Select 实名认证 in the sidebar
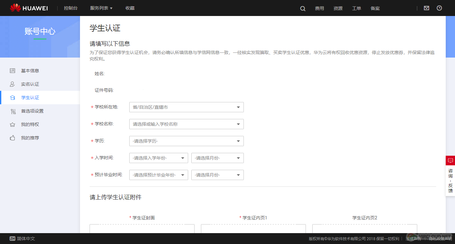Image resolution: width=455 pixels, height=244 pixels. pyautogui.click(x=30, y=84)
